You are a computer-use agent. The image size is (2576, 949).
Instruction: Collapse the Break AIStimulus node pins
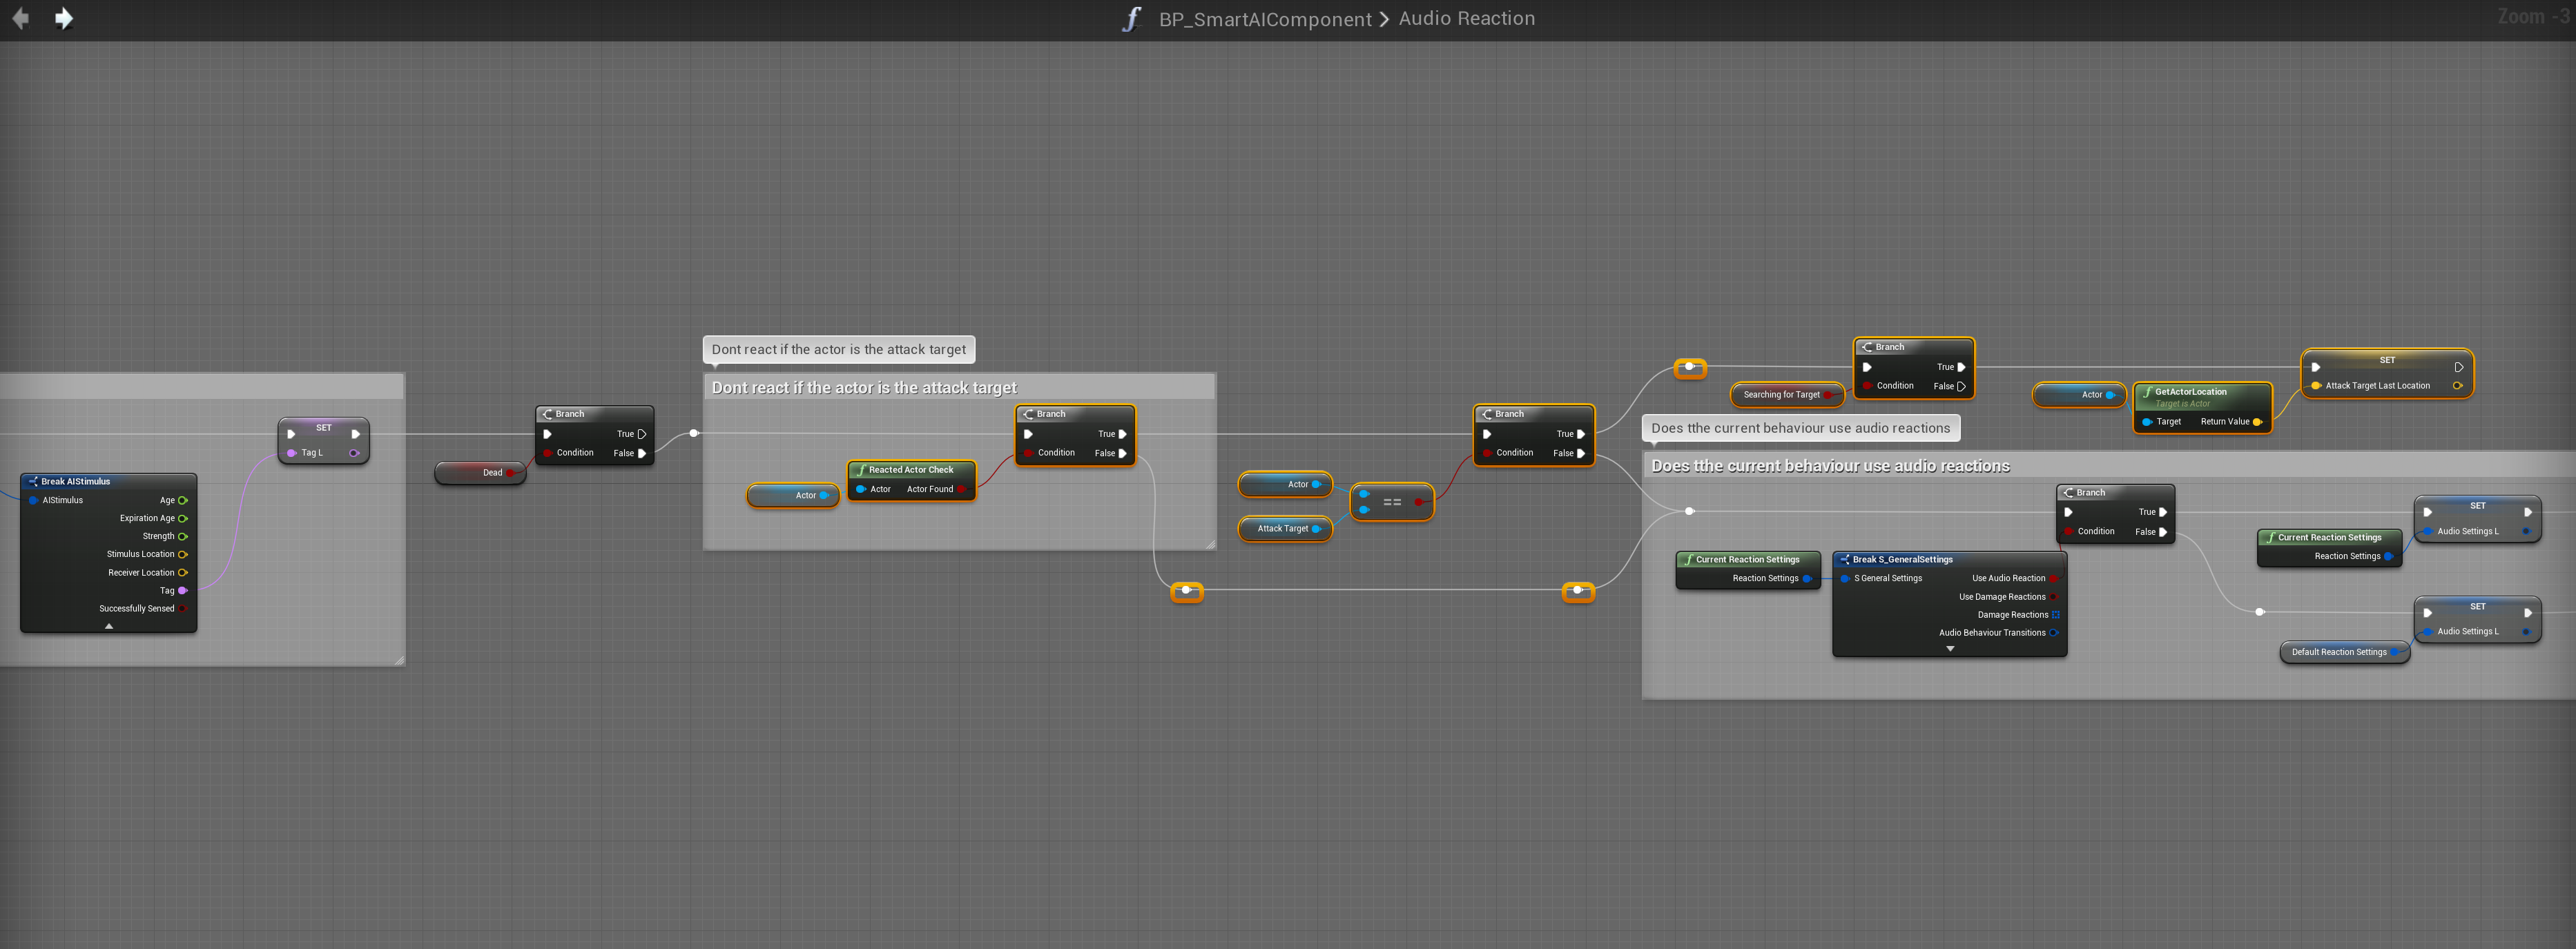pos(109,626)
